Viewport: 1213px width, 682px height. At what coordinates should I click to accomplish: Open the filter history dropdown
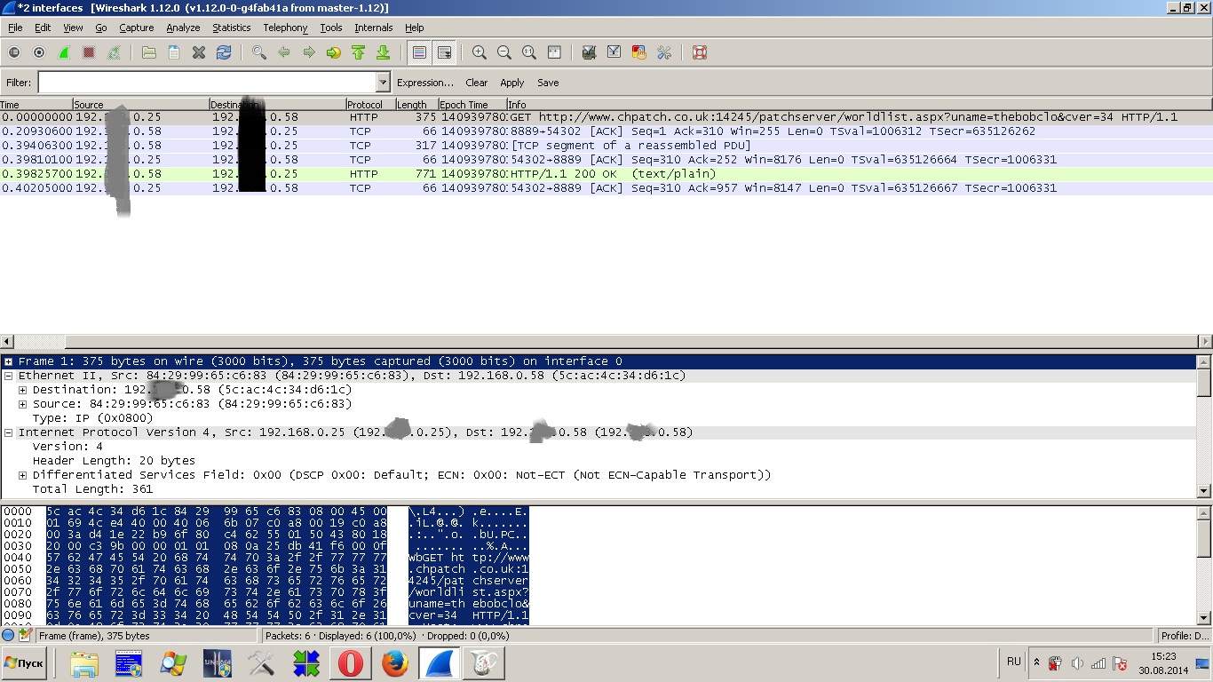[383, 83]
